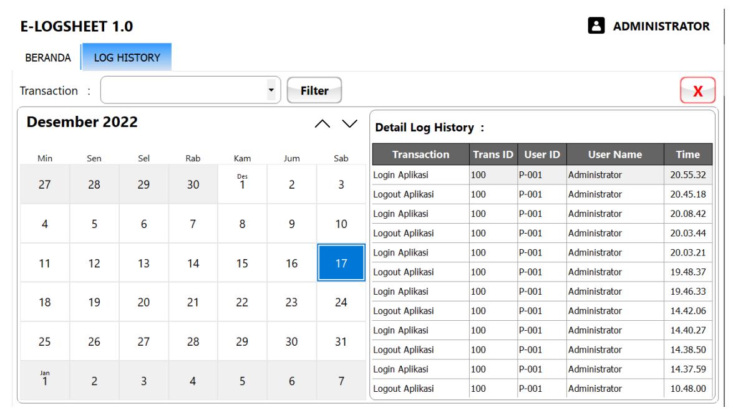Click the time cell 14.38.50

pyautogui.click(x=687, y=349)
